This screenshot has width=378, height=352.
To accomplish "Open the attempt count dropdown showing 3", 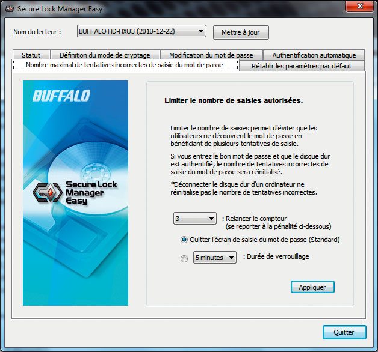I will coord(195,219).
